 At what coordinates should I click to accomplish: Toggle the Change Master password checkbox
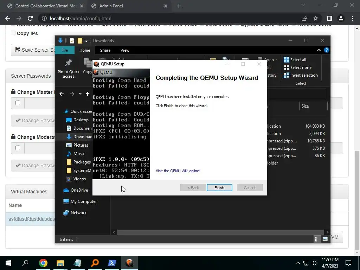18,103
